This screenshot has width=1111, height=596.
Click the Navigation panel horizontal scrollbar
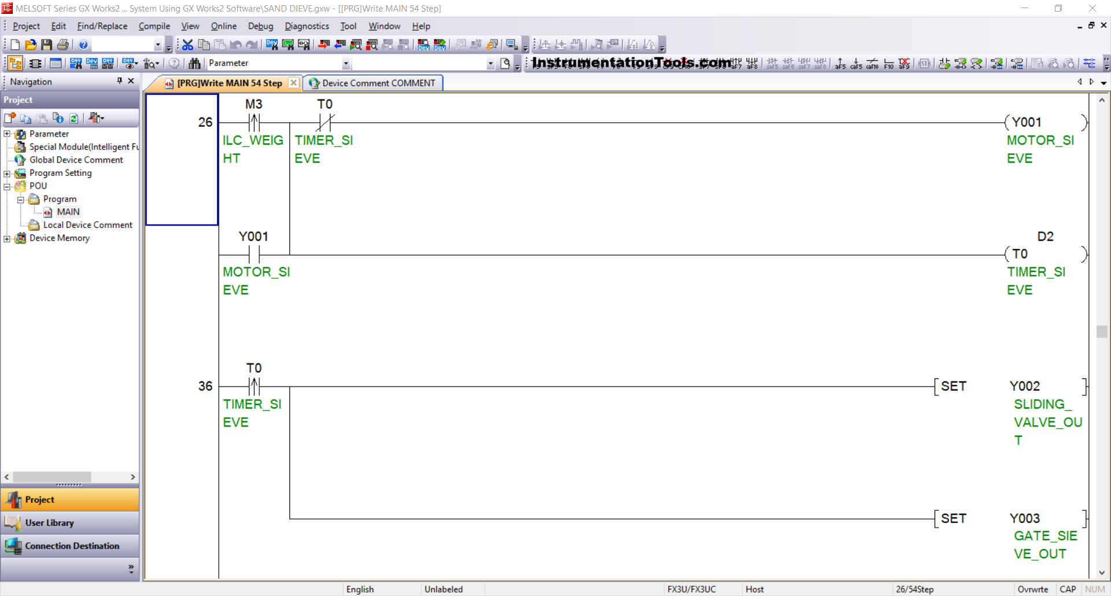(52, 477)
